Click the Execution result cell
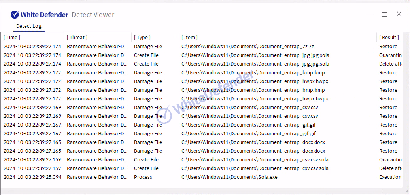Viewport: 410px width, 195px height. pos(390,177)
